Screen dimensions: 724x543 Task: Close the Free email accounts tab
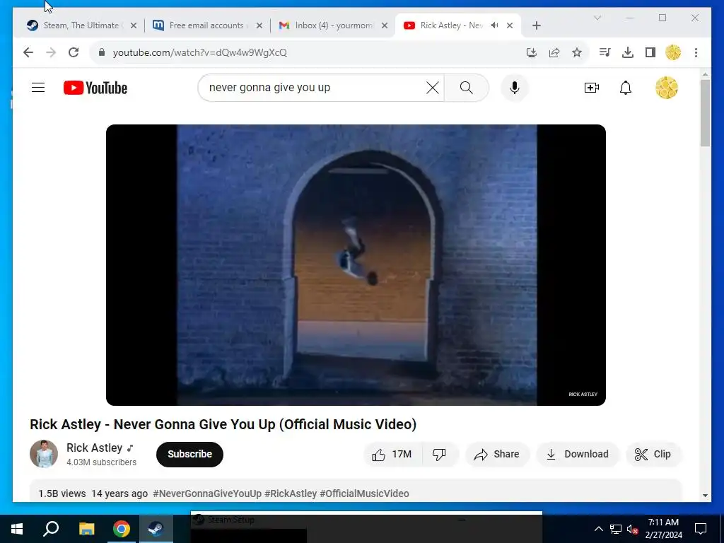point(259,26)
